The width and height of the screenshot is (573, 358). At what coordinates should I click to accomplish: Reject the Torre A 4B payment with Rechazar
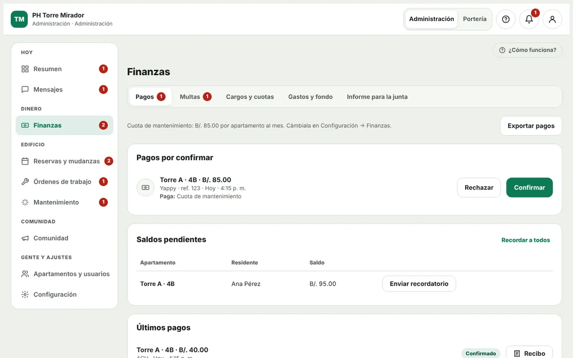479,187
